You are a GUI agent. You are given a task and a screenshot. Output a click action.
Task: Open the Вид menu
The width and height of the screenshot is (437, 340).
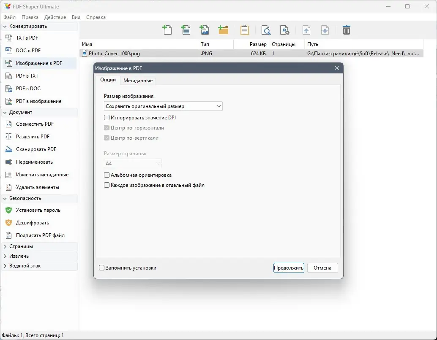click(x=76, y=17)
